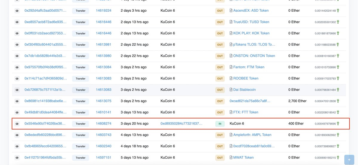This screenshot has height=165, width=358.
Task: Open ROOBEE Token link
Action: click(246, 78)
